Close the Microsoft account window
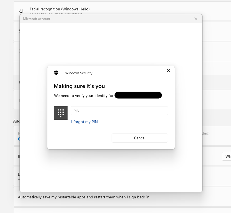This screenshot has height=213, width=231. [196, 19]
